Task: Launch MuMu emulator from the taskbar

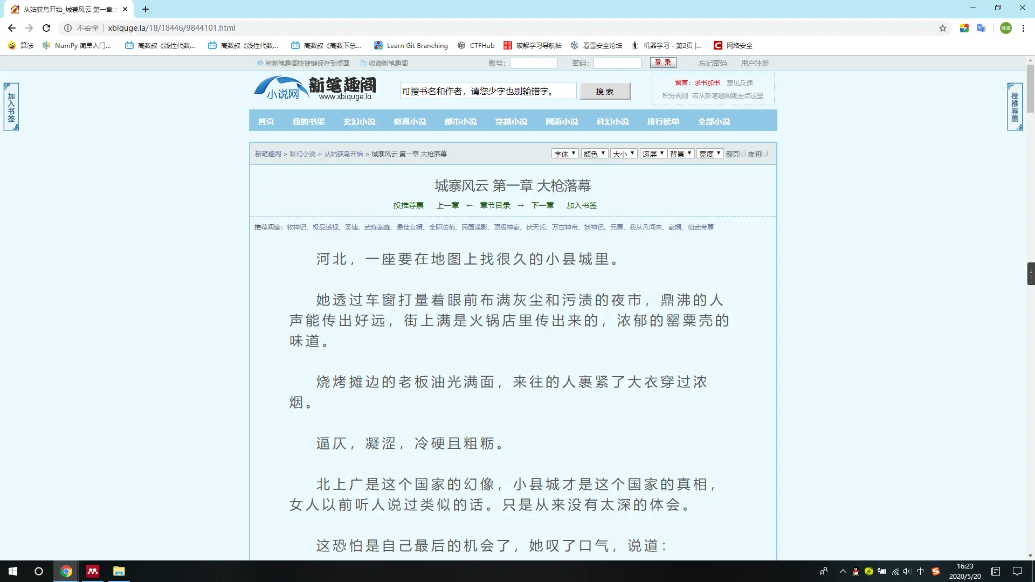Action: [x=92, y=572]
